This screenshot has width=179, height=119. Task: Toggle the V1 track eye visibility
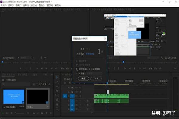click(x=81, y=96)
